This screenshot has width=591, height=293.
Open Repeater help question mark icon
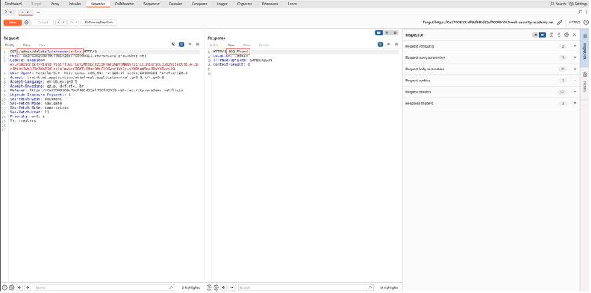tap(586, 23)
